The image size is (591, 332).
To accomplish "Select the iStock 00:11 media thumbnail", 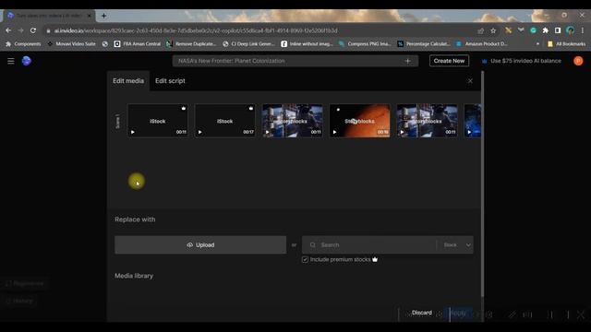I will point(158,121).
